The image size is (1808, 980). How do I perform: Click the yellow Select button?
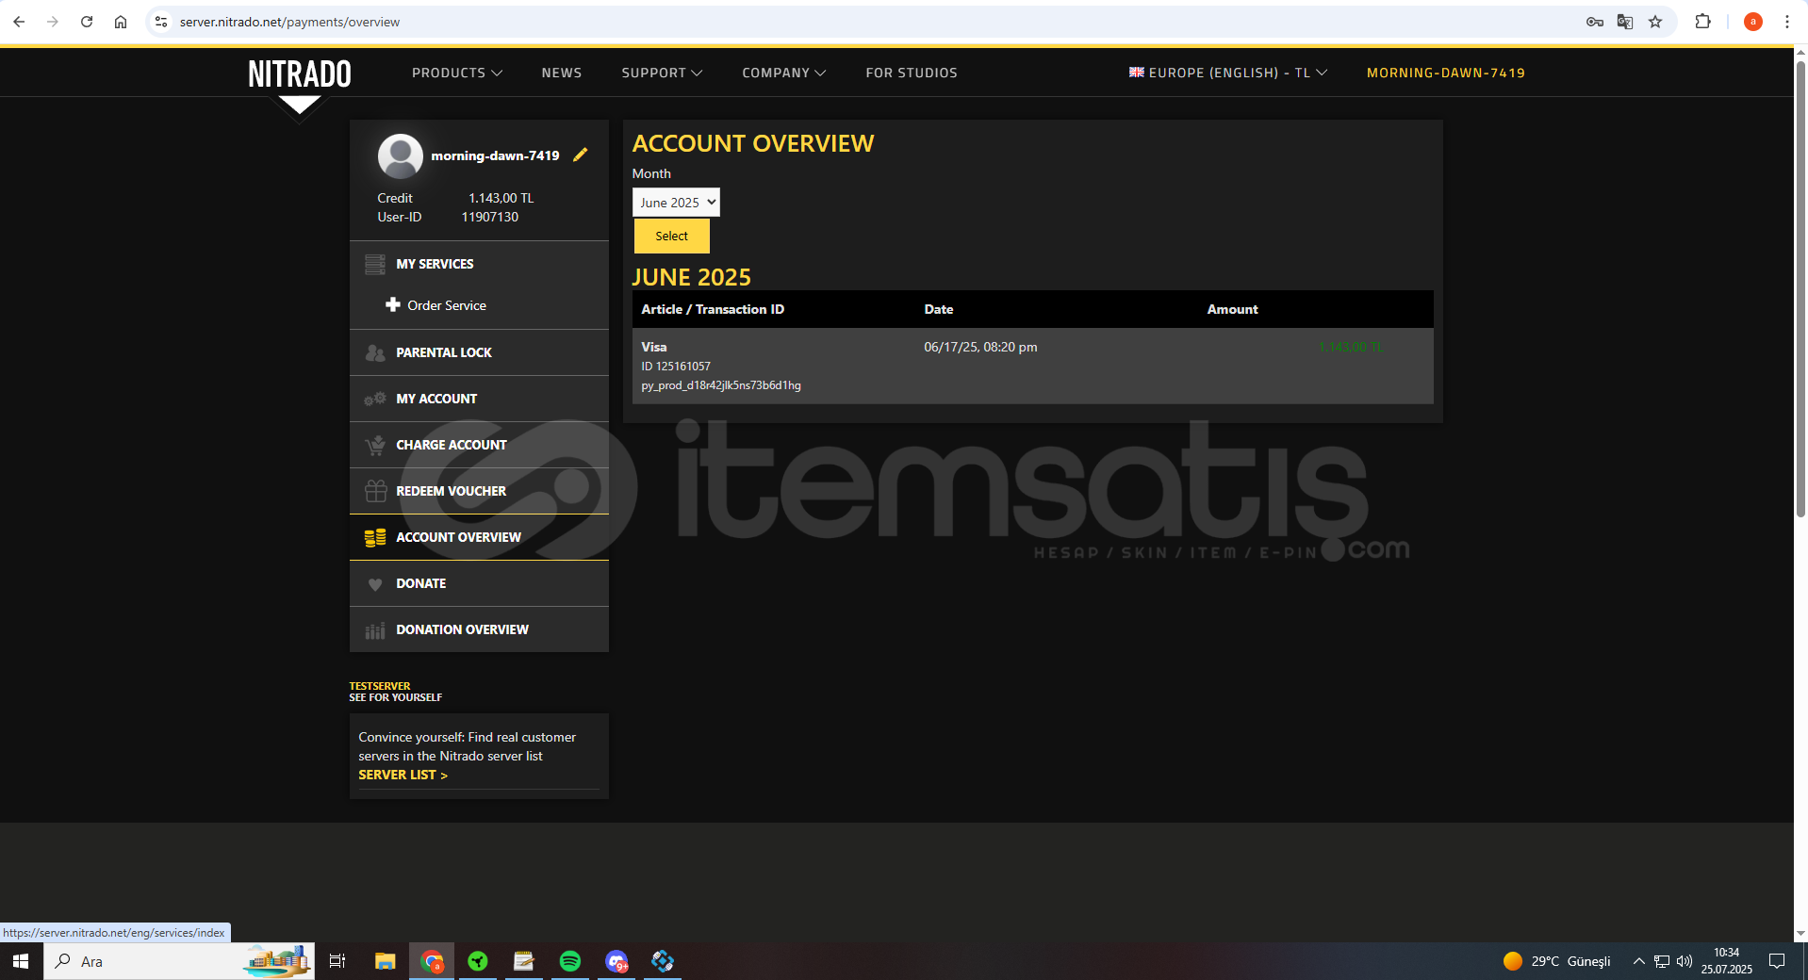point(671,236)
